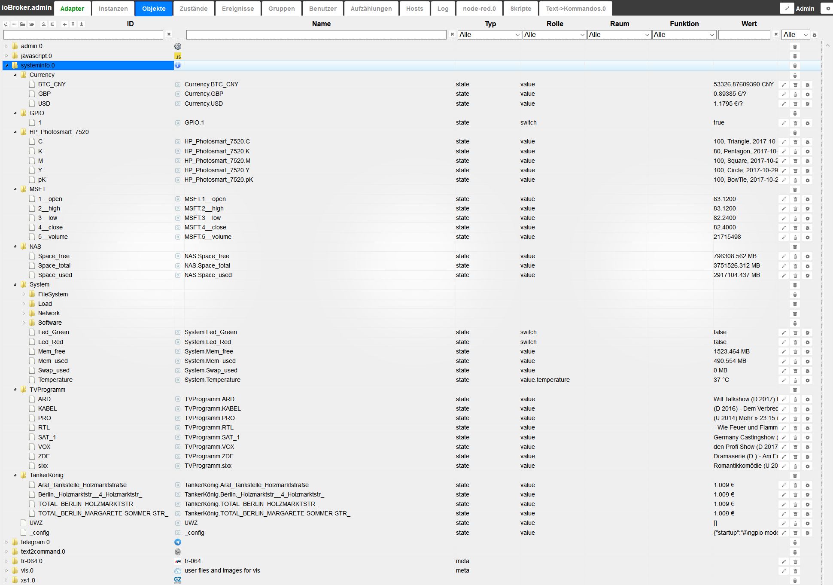The height and width of the screenshot is (585, 833).
Task: Clear the ID filter with x
Action: click(x=169, y=34)
